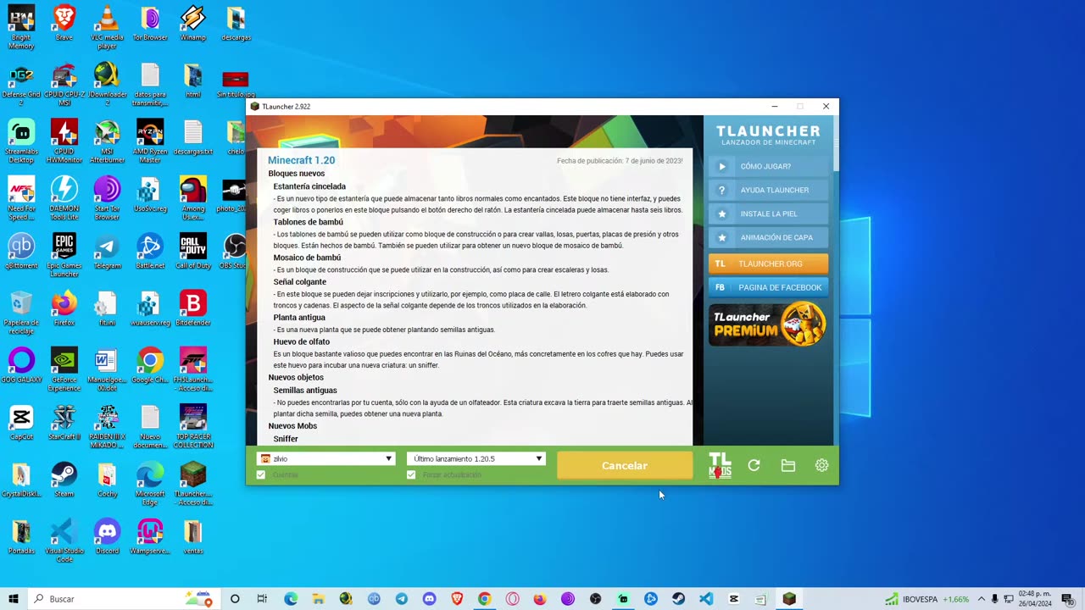The height and width of the screenshot is (610, 1085).
Task: Open TL Mods icon in TLauncher
Action: tap(720, 465)
